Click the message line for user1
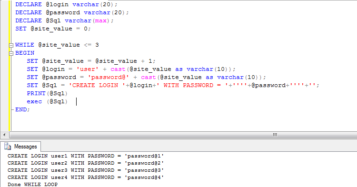The height and width of the screenshot is (187, 357). coord(86,156)
